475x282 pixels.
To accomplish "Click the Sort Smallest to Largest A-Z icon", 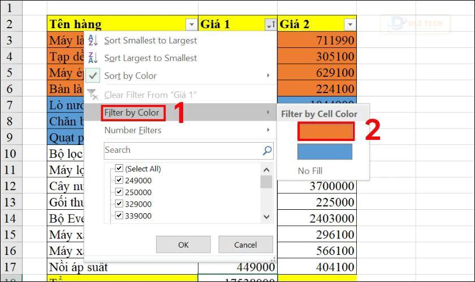I will tap(93, 40).
